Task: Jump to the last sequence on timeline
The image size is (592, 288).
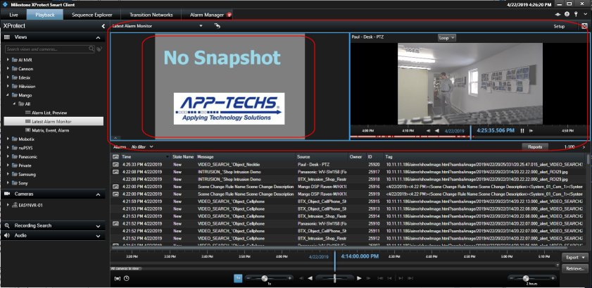Action: coord(410,278)
